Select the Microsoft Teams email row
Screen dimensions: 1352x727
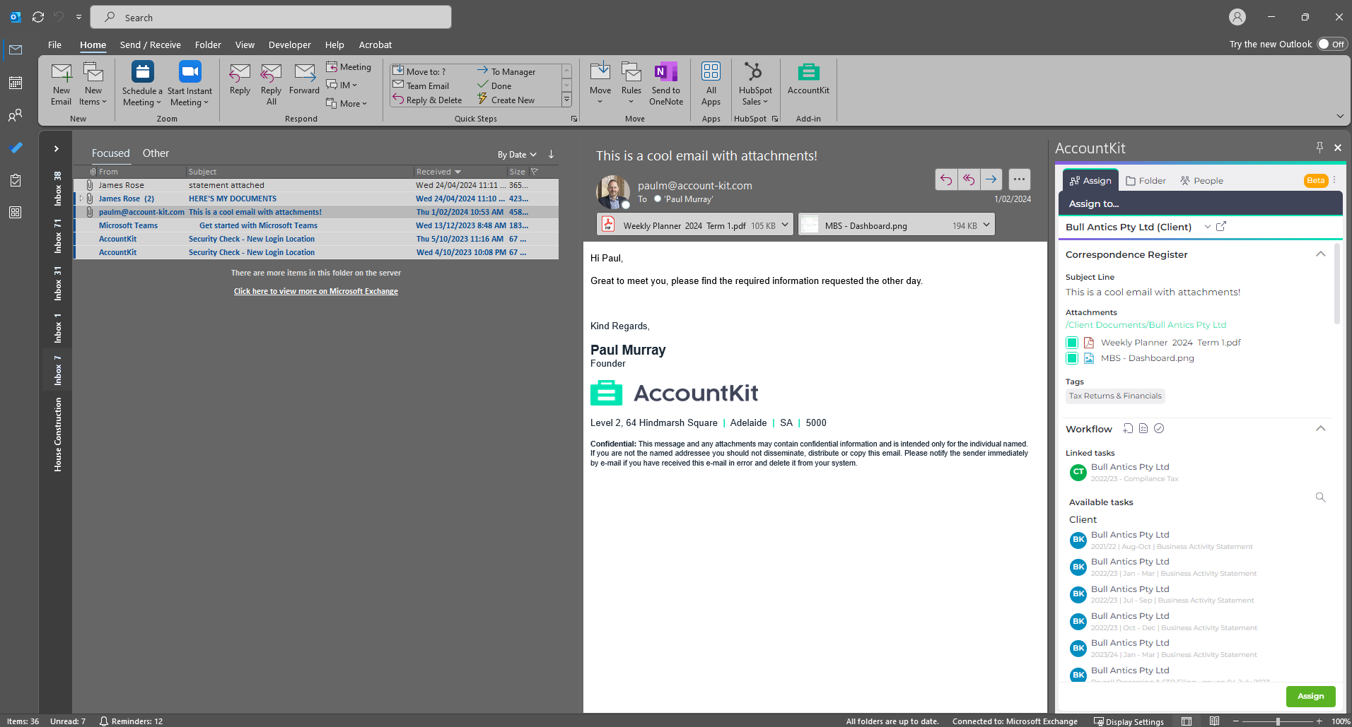pos(316,225)
